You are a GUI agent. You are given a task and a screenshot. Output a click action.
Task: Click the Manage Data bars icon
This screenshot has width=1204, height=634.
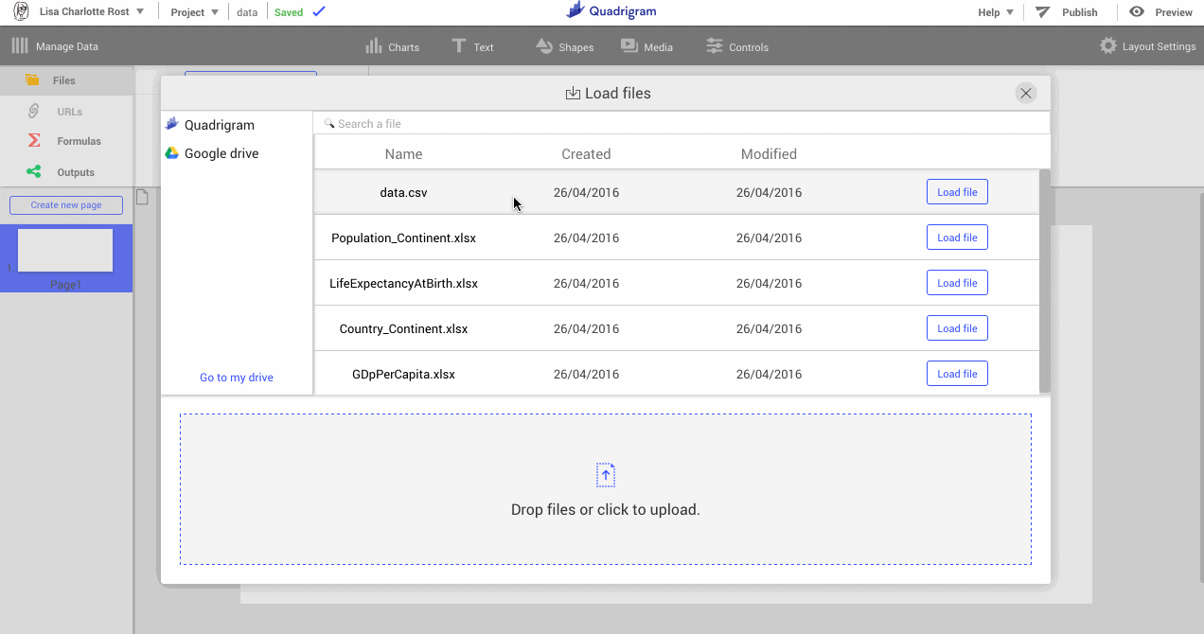20,45
